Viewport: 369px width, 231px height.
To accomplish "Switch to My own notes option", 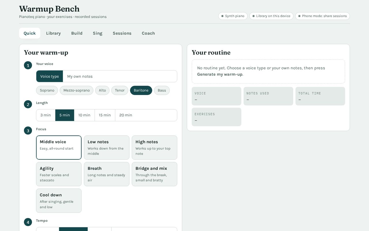I will 80,76.
